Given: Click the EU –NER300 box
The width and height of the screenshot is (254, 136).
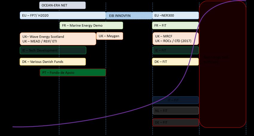Looking at the screenshot, I should pyautogui.click(x=175, y=16).
